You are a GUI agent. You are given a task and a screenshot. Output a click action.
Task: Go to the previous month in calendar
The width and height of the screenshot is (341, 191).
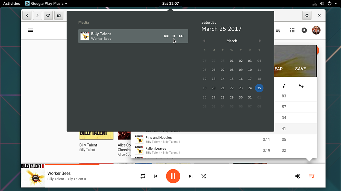pyautogui.click(x=204, y=41)
